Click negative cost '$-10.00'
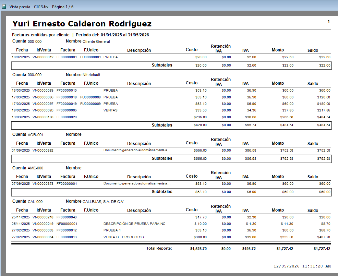Viewport: 338px width, 276px height. [201, 224]
